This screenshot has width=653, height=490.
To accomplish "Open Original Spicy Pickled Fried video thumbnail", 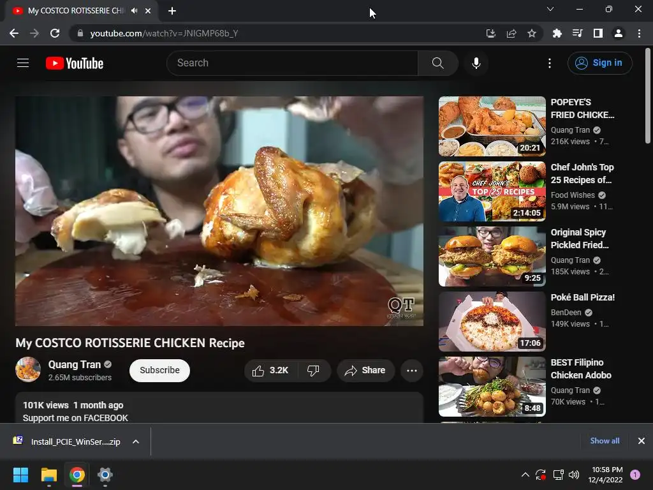I will 492,256.
